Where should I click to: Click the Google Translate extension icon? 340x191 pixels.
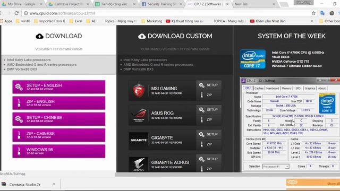[x=322, y=13]
